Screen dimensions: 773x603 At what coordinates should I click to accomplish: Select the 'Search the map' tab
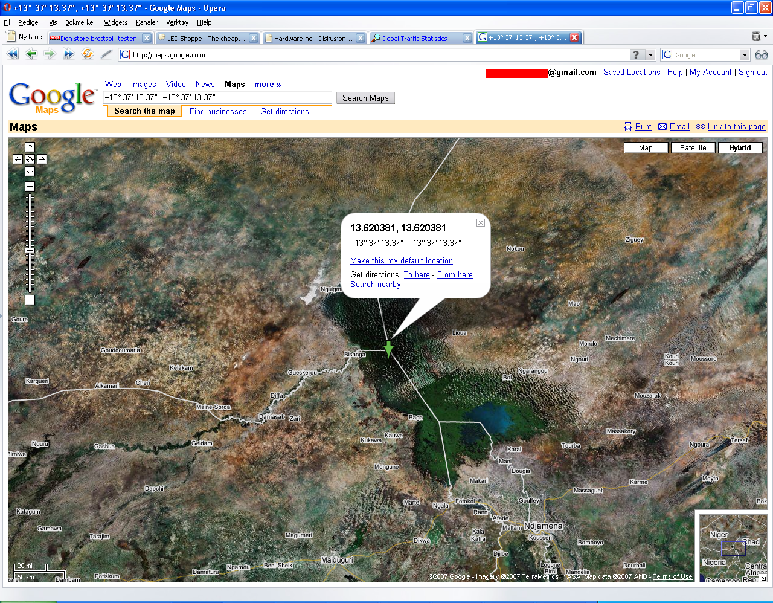[x=144, y=111]
